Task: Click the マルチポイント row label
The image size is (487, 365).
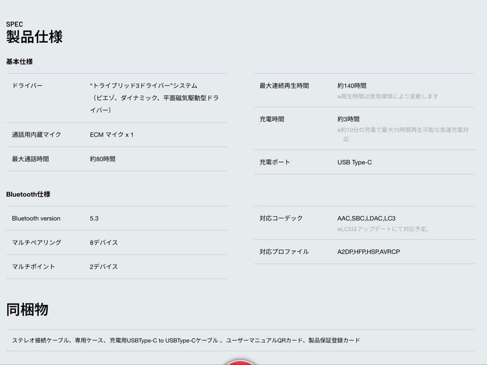Action: pos(33,267)
